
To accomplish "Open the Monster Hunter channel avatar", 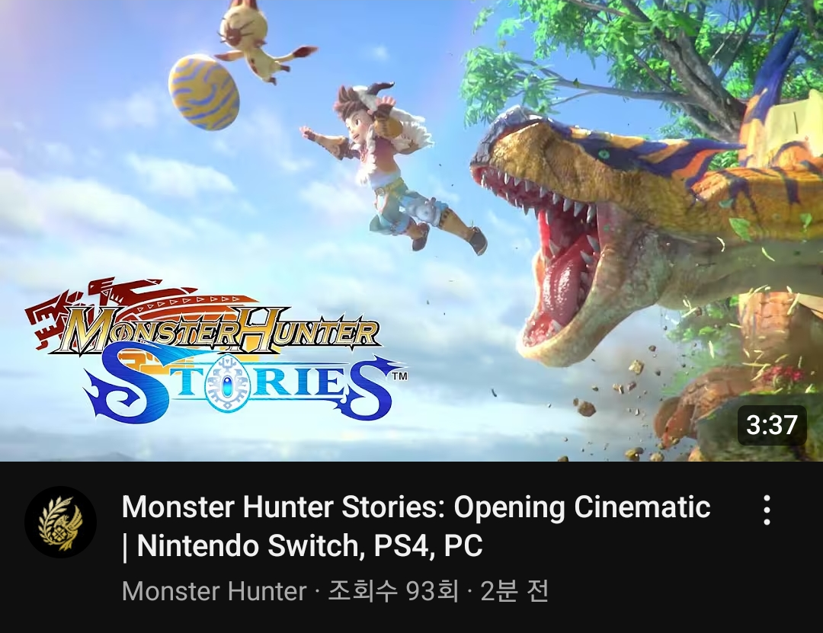I will pyautogui.click(x=61, y=523).
